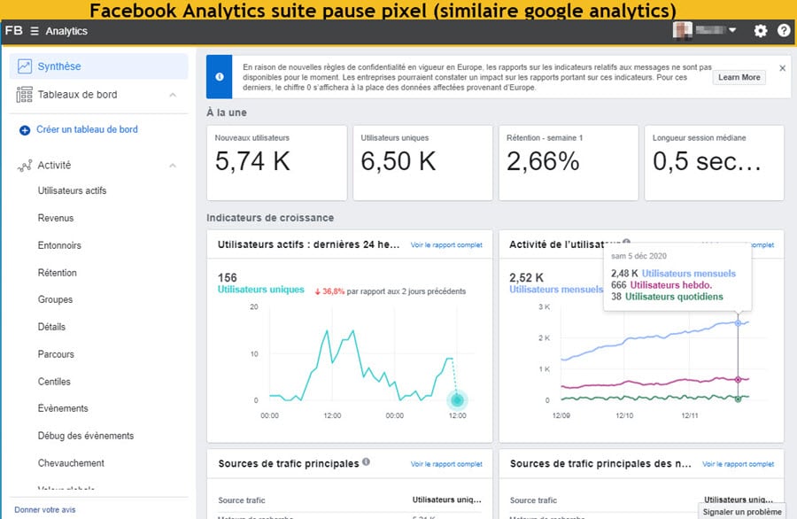Click info icon beside Sources de trafic principales
Image resolution: width=797 pixels, height=519 pixels.
366,462
